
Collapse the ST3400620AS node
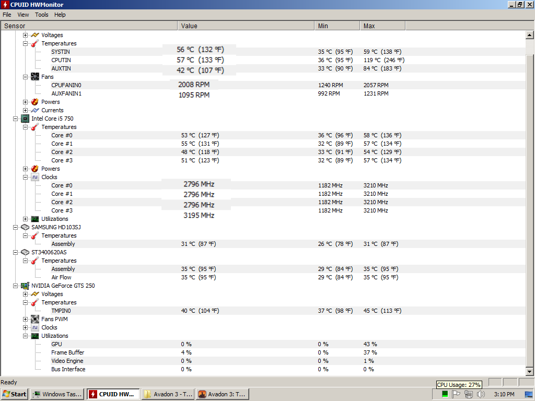(x=15, y=252)
